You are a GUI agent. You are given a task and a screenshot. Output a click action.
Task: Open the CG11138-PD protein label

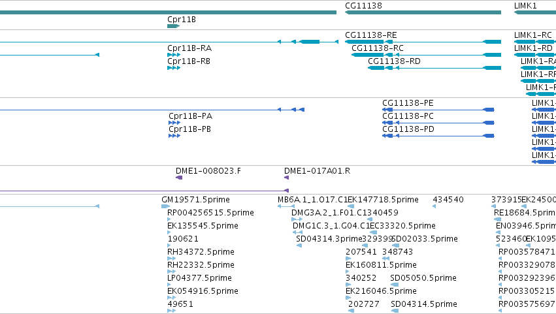(x=408, y=129)
